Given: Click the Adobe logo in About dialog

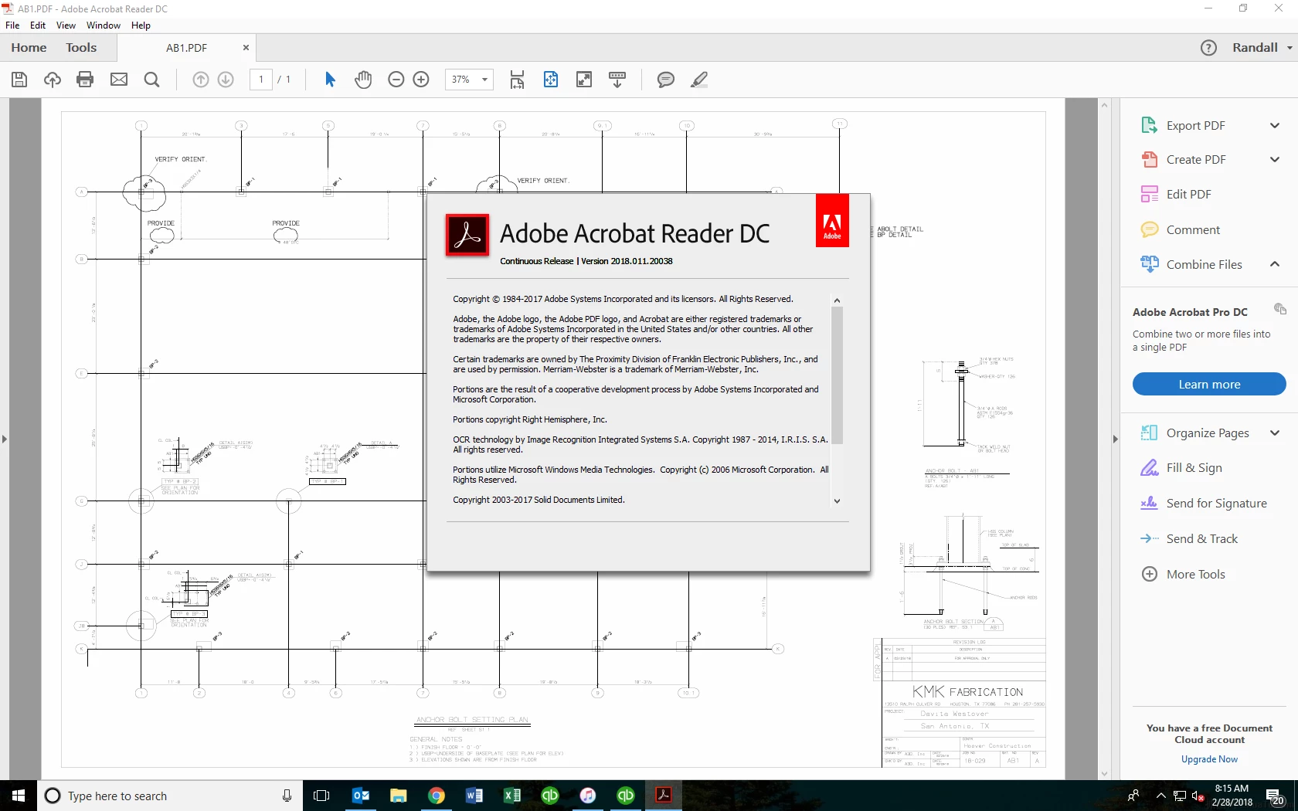Looking at the screenshot, I should point(832,221).
